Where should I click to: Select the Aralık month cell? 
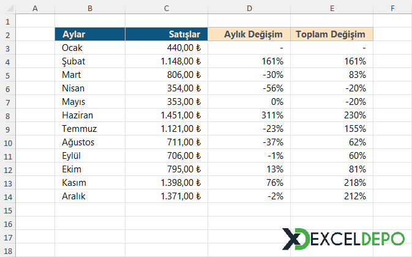90,196
